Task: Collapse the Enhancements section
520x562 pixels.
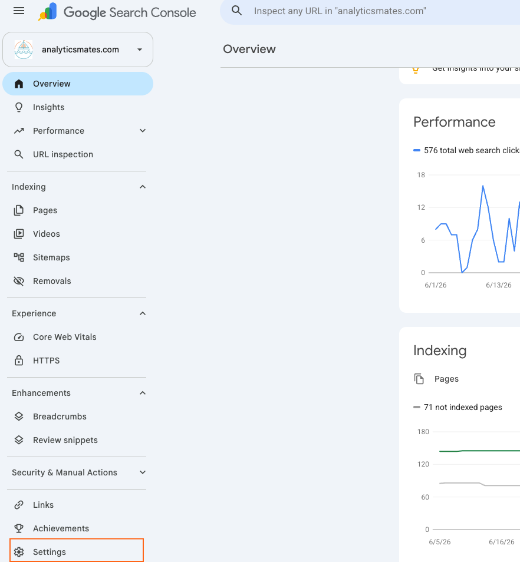Action: coord(143,393)
